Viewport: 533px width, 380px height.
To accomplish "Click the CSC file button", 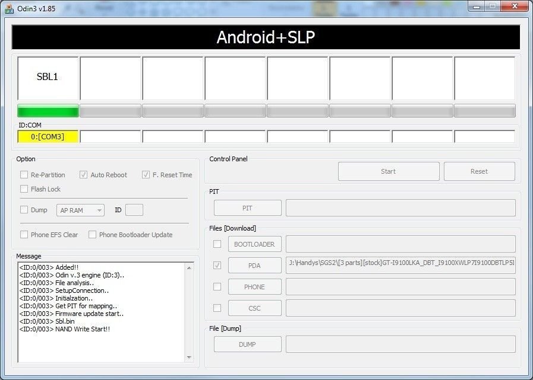I will point(254,308).
